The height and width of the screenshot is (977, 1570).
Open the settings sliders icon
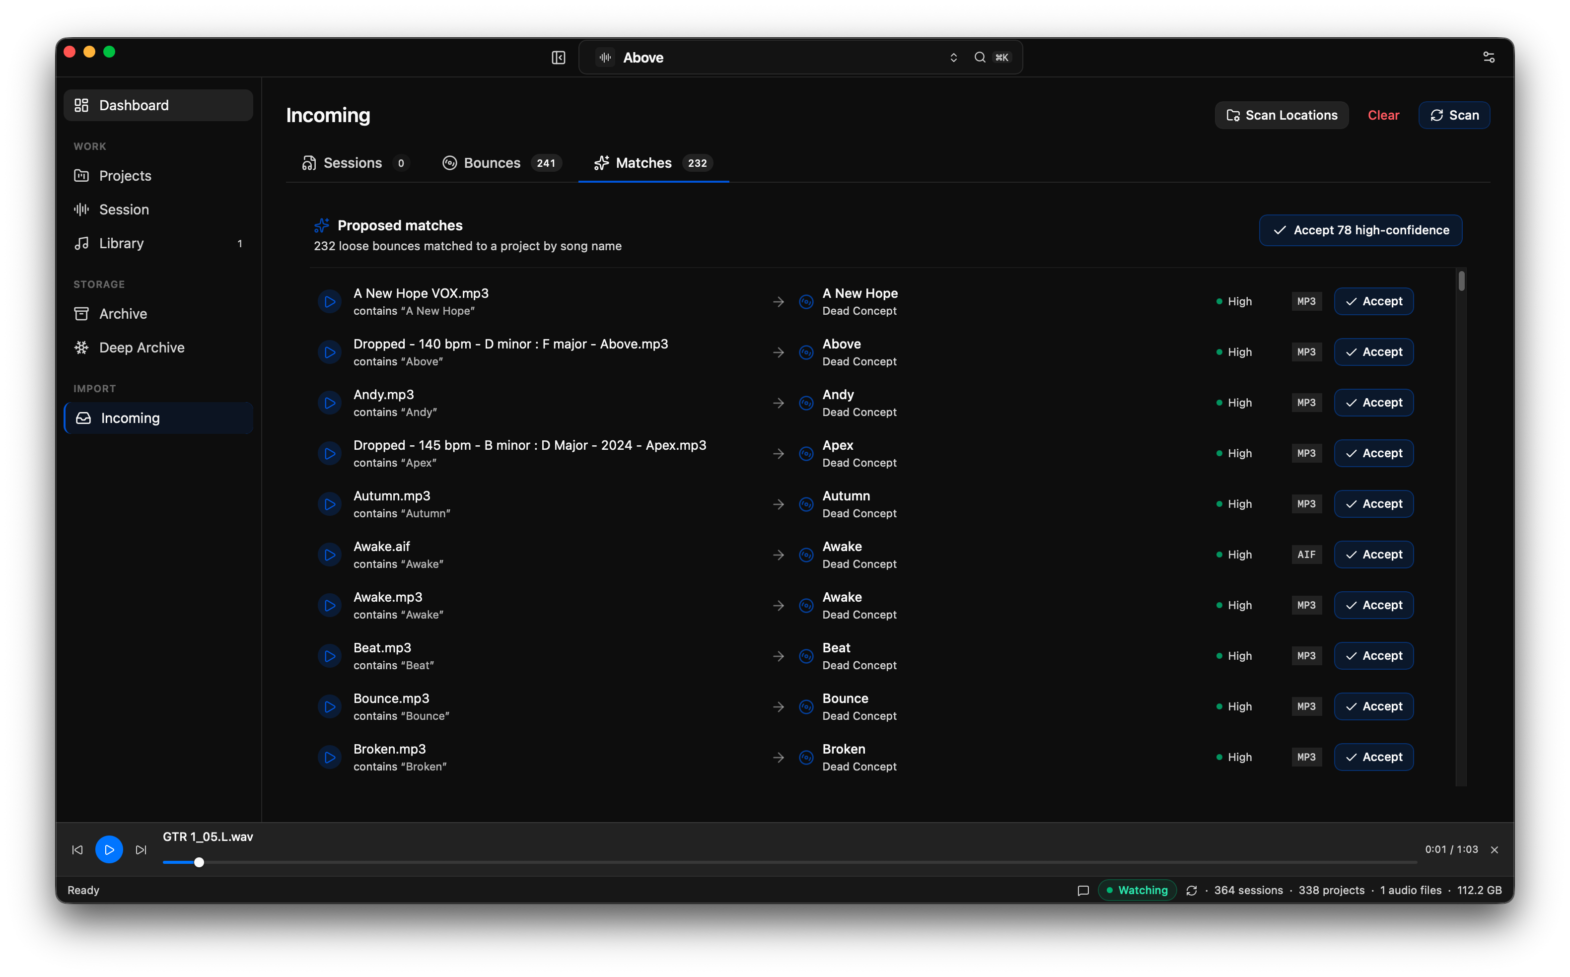tap(1489, 58)
